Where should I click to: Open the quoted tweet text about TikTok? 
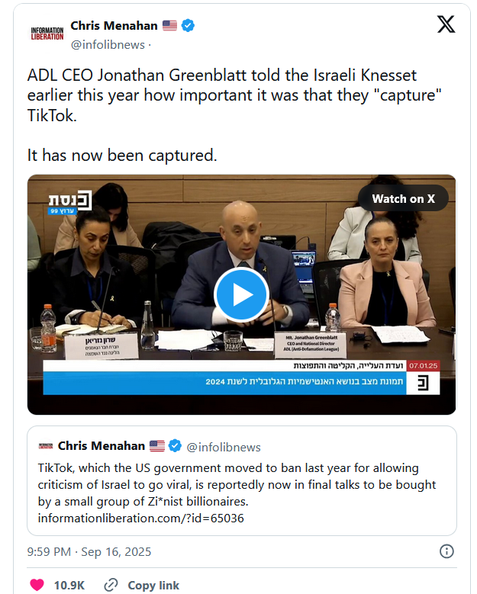click(237, 484)
